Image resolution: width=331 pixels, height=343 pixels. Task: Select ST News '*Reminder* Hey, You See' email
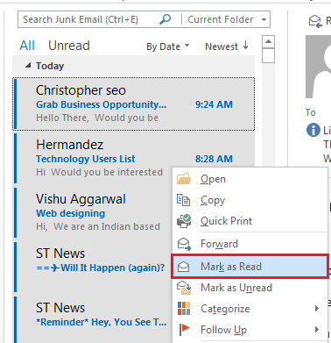pos(93,319)
